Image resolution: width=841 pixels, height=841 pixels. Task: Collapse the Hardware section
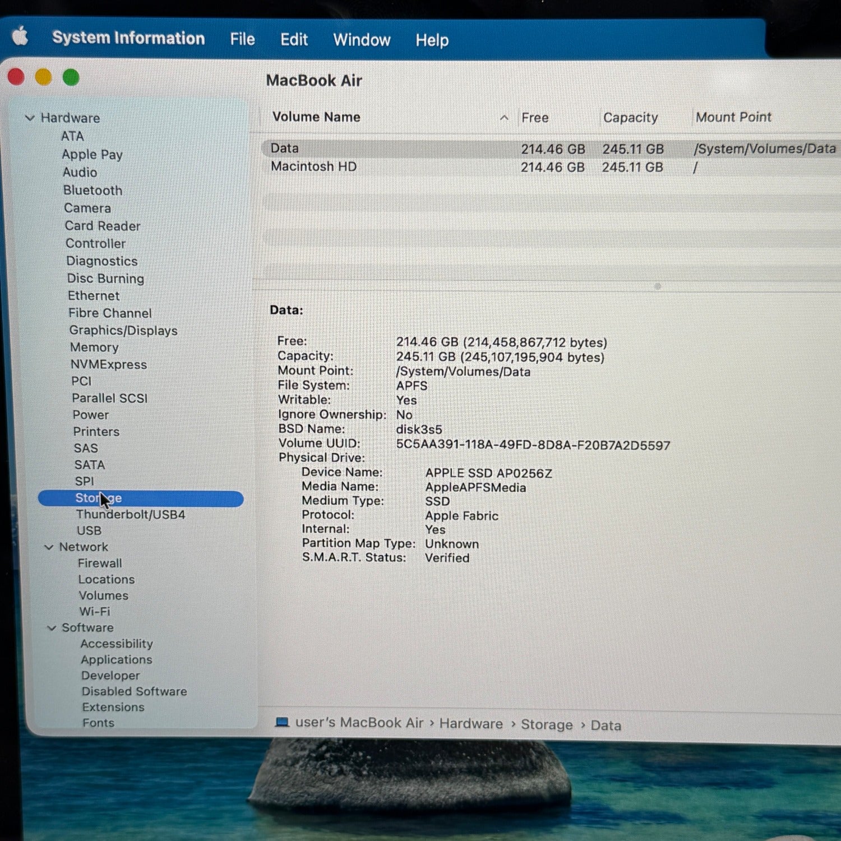coord(30,118)
